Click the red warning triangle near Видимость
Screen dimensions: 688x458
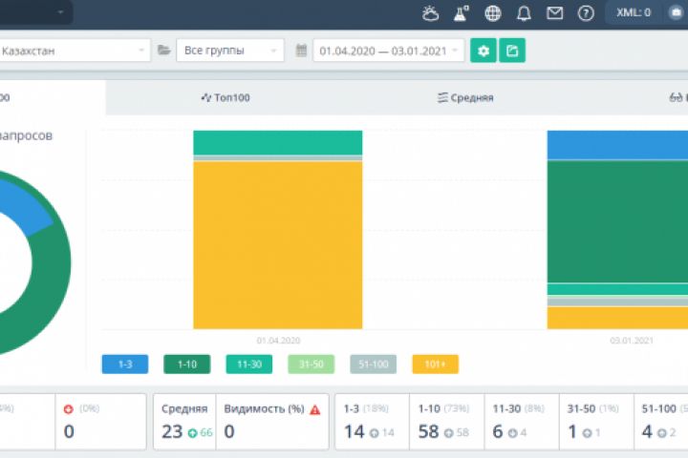tap(315, 409)
